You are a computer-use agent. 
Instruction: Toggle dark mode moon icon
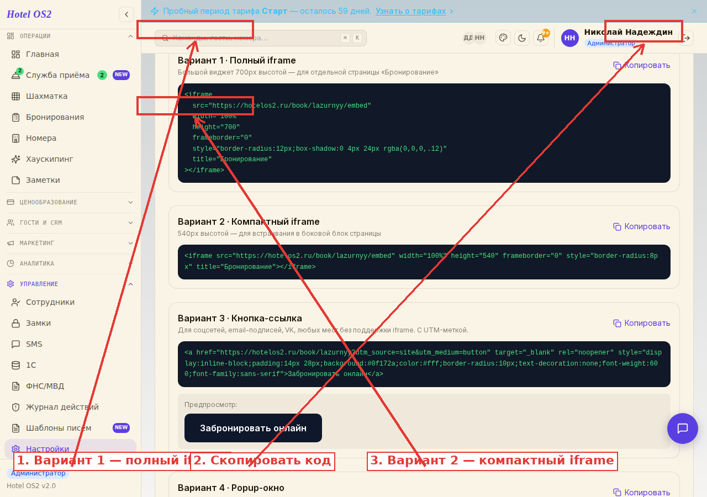coord(521,38)
